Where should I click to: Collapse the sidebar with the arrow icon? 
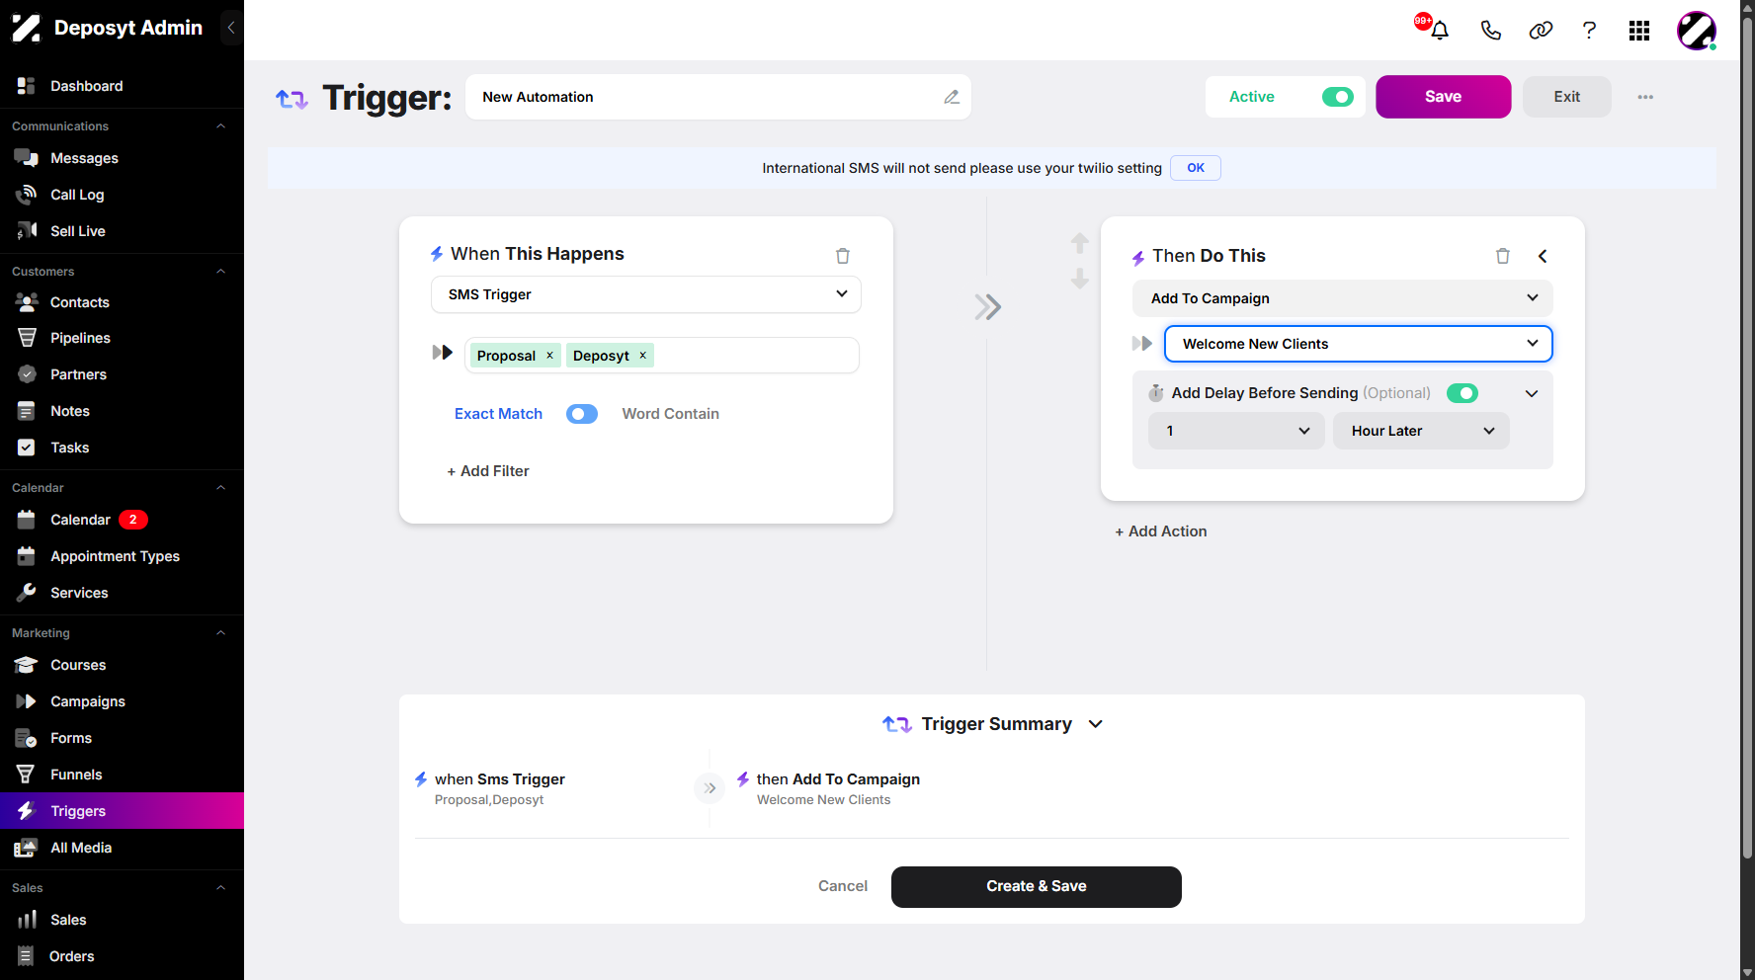click(231, 28)
